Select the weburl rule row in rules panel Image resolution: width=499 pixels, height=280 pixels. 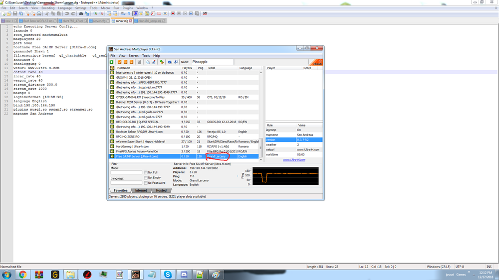pos(294,149)
